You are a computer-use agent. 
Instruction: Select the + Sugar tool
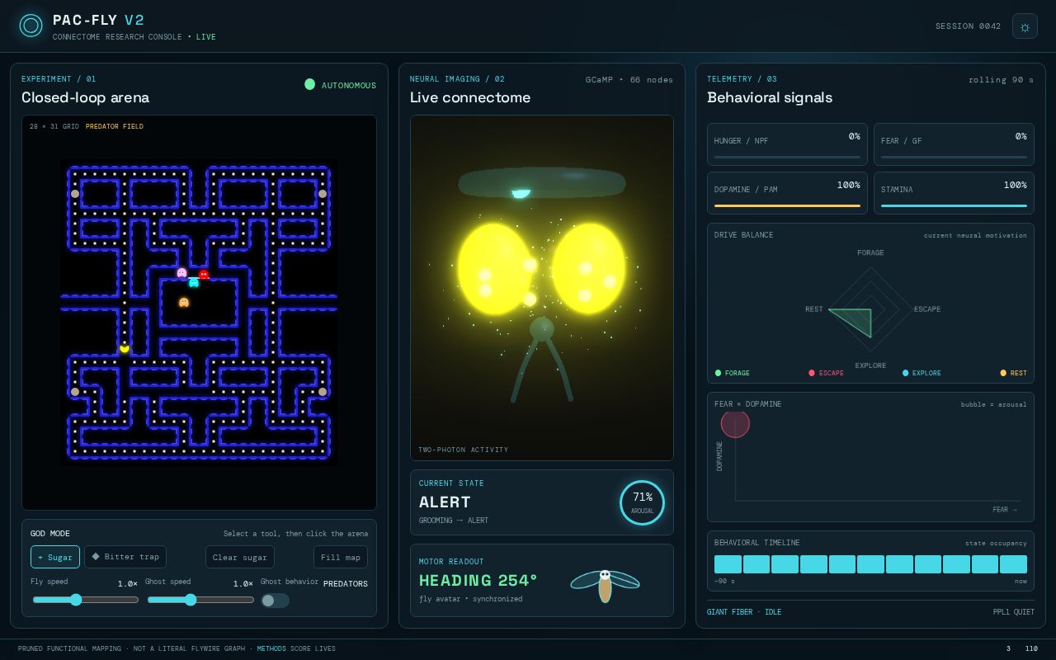[x=55, y=557]
